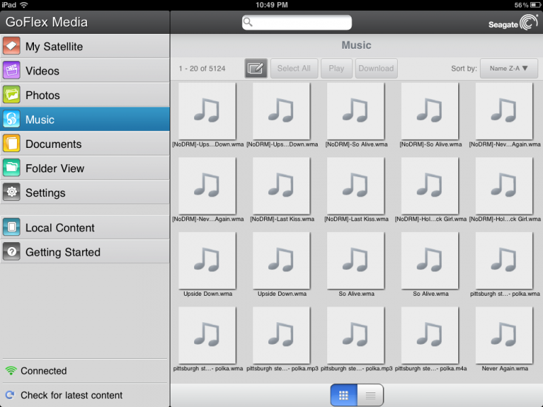Activate the edit selection mode icon
The image size is (543, 407).
[x=256, y=69]
